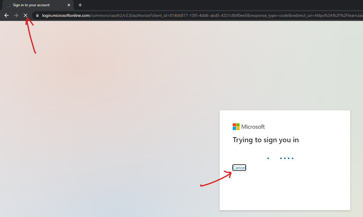Open site info via the lock icon
Image resolution: width=363 pixels, height=217 pixels.
37,15
